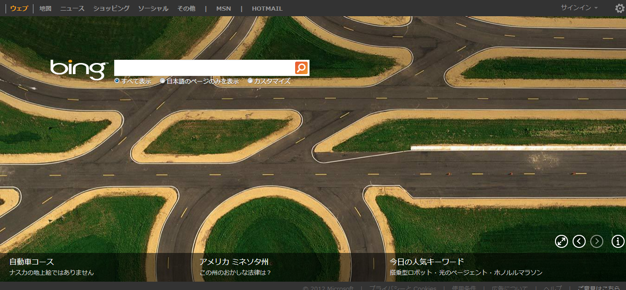Viewport: 626px width, 290px height.
Task: Select the すべて表示 radio option
Action: point(117,81)
